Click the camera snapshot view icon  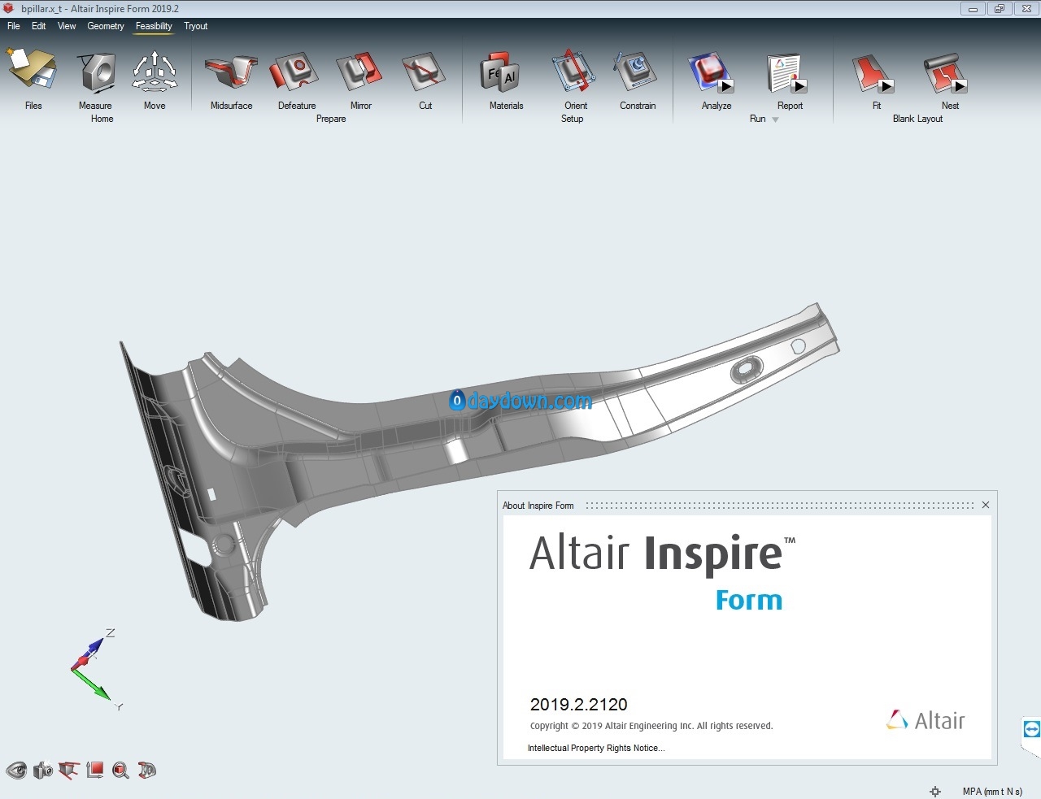tap(42, 770)
